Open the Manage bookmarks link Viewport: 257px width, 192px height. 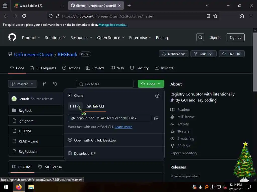click(x=113, y=25)
